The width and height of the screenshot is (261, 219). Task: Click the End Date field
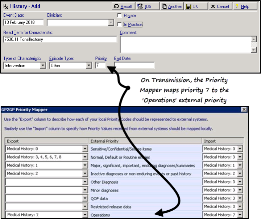click(134, 65)
